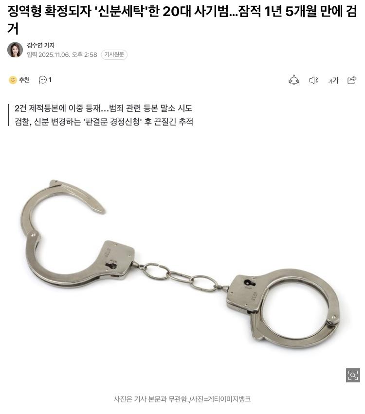Click the AI summary robot icon
This screenshot has width=365, height=414.
tap(293, 80)
